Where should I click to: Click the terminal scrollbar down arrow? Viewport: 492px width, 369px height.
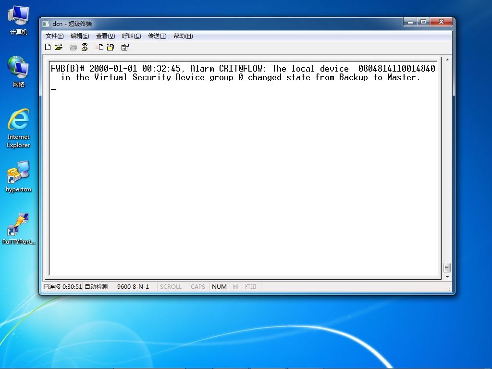point(447,277)
